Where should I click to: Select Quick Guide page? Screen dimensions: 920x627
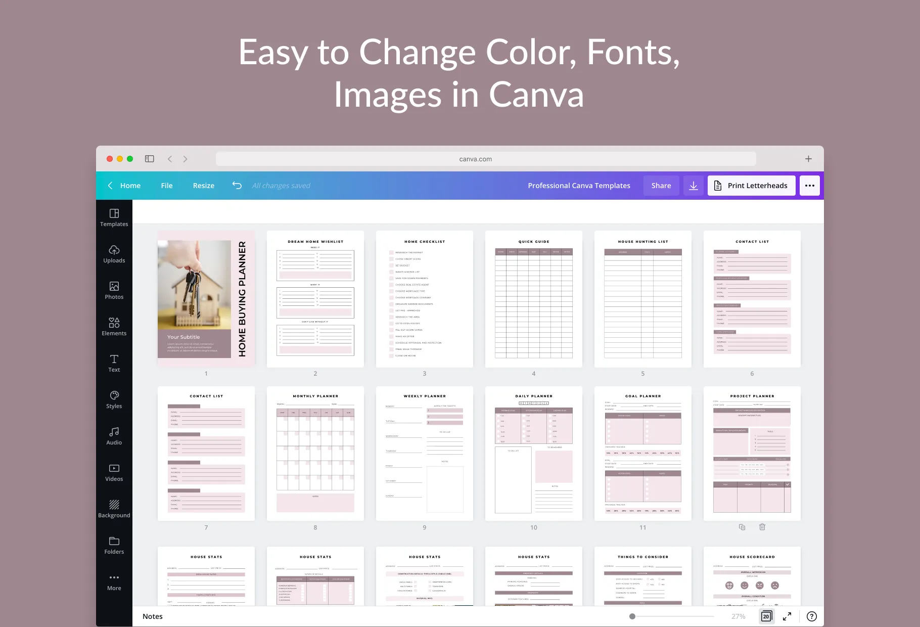pos(534,299)
